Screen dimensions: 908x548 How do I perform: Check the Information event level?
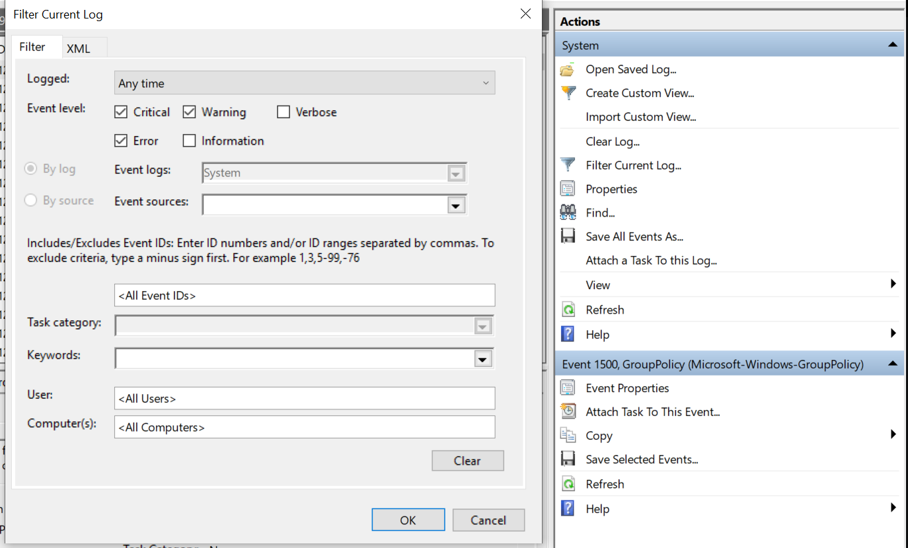pyautogui.click(x=188, y=141)
